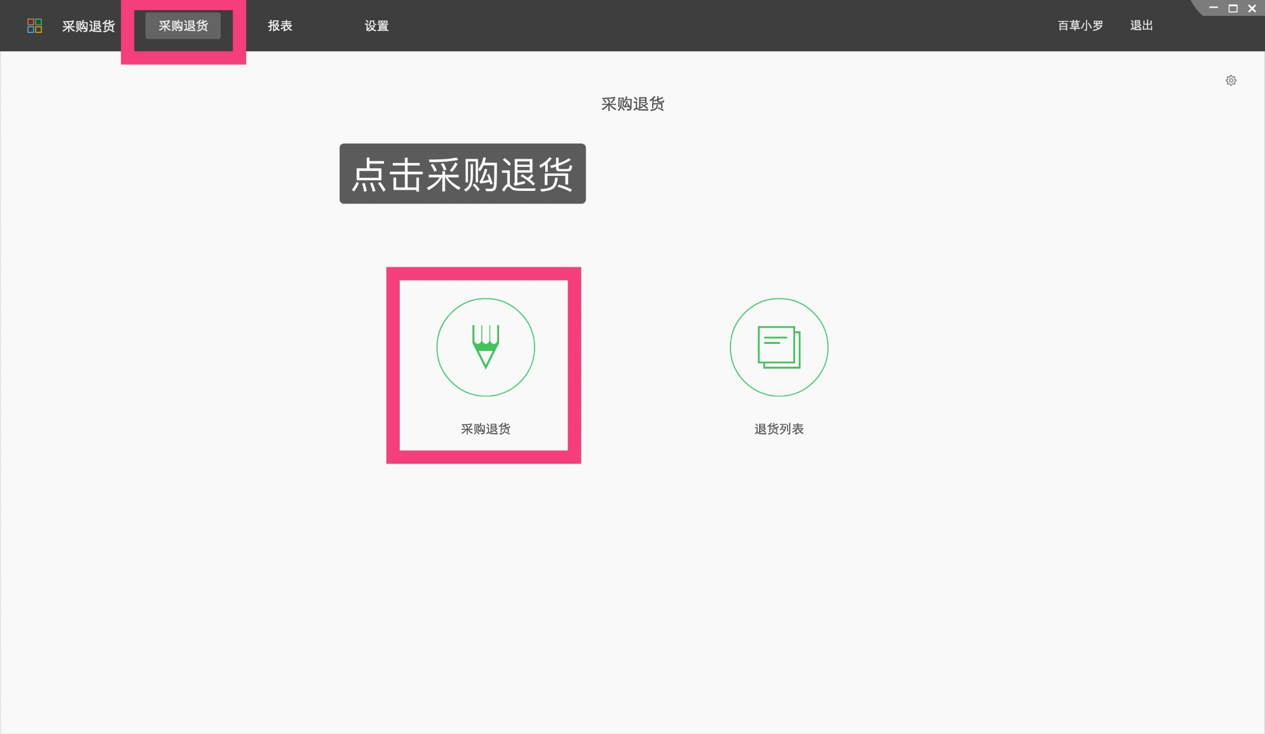Click the 退货列表 label under the pages icon
The width and height of the screenshot is (1265, 734).
tap(779, 428)
